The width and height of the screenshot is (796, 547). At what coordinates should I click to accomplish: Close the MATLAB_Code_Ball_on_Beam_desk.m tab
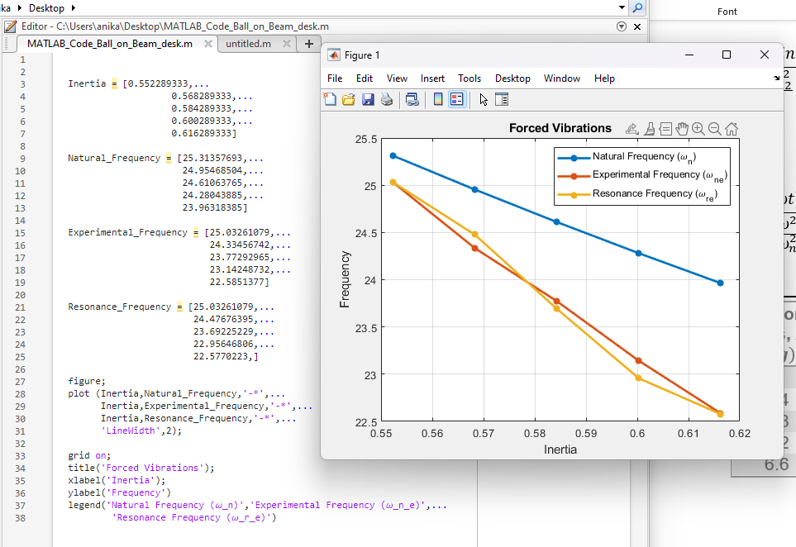coord(208,44)
